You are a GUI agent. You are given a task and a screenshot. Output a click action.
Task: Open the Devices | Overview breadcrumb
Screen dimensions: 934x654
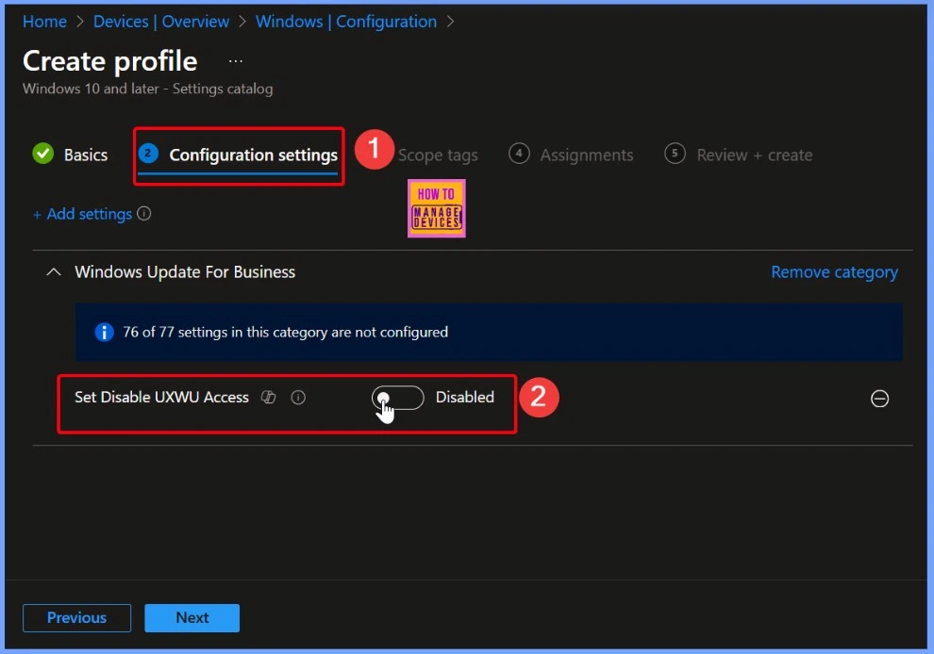[x=160, y=22]
